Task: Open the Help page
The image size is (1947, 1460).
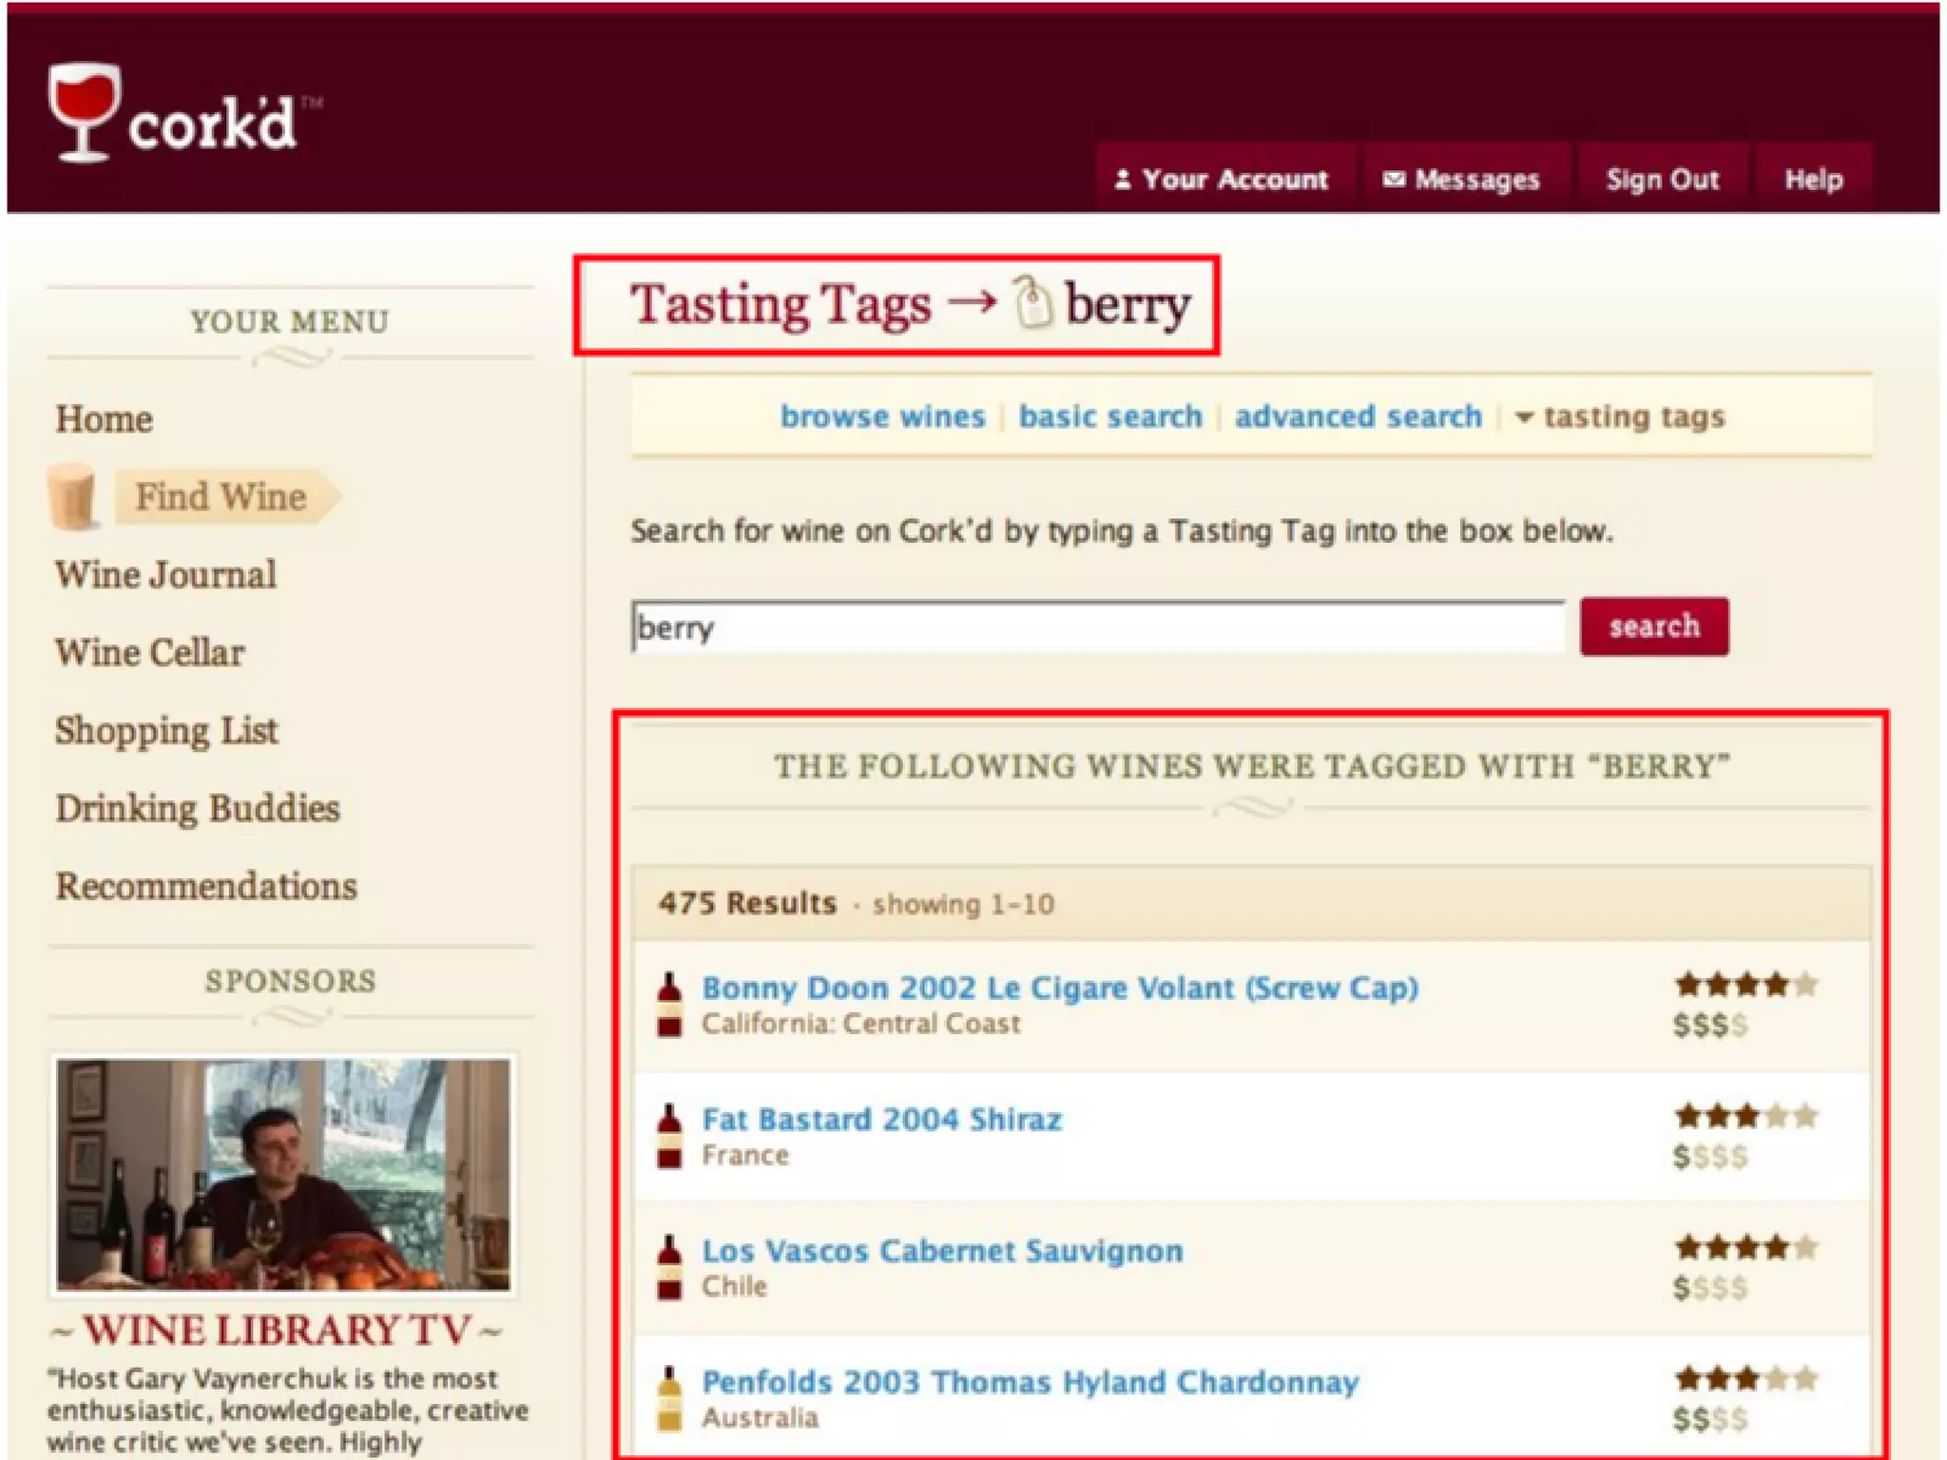Action: (x=1813, y=180)
